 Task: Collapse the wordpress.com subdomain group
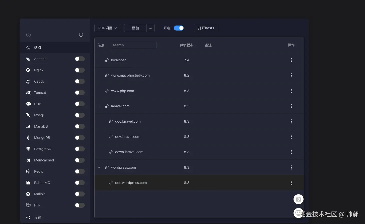pos(99,167)
